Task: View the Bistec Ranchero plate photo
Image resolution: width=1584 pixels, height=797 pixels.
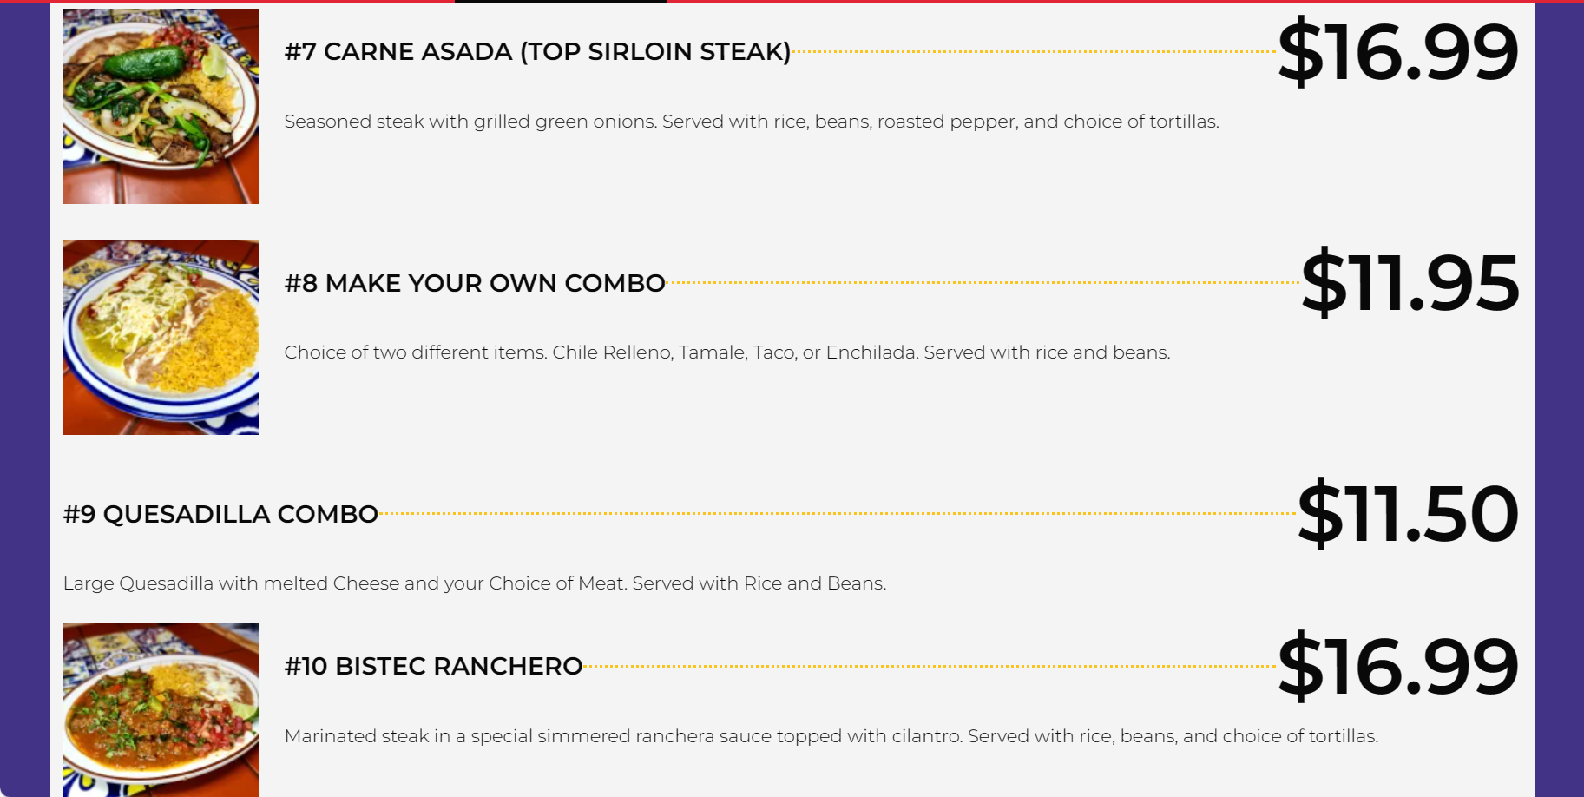Action: click(x=161, y=708)
